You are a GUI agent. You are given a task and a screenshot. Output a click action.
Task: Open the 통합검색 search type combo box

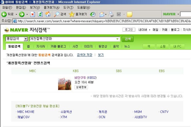(17, 39)
